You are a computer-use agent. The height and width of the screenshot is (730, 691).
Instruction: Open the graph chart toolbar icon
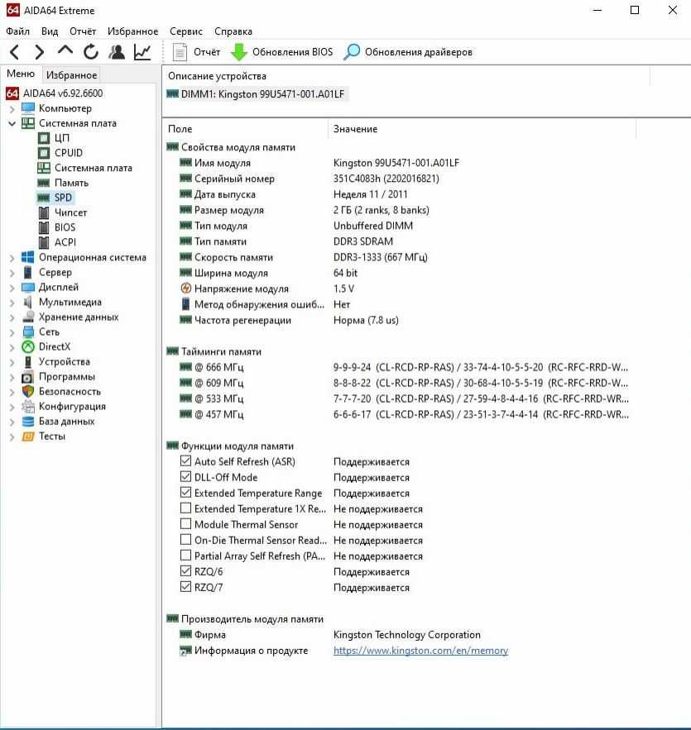(142, 52)
